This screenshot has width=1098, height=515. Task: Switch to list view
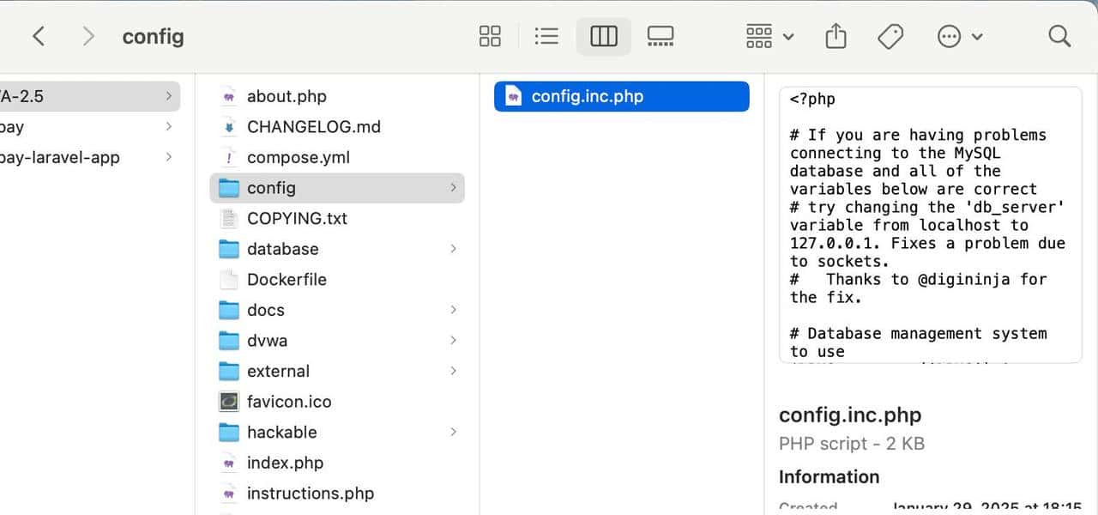pyautogui.click(x=546, y=36)
